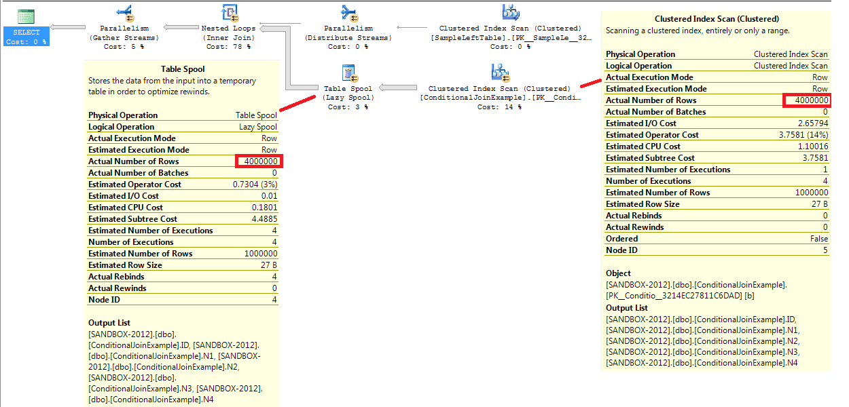Click 'Estimated Number of Executions' in Table Spool tooltip

(x=150, y=231)
